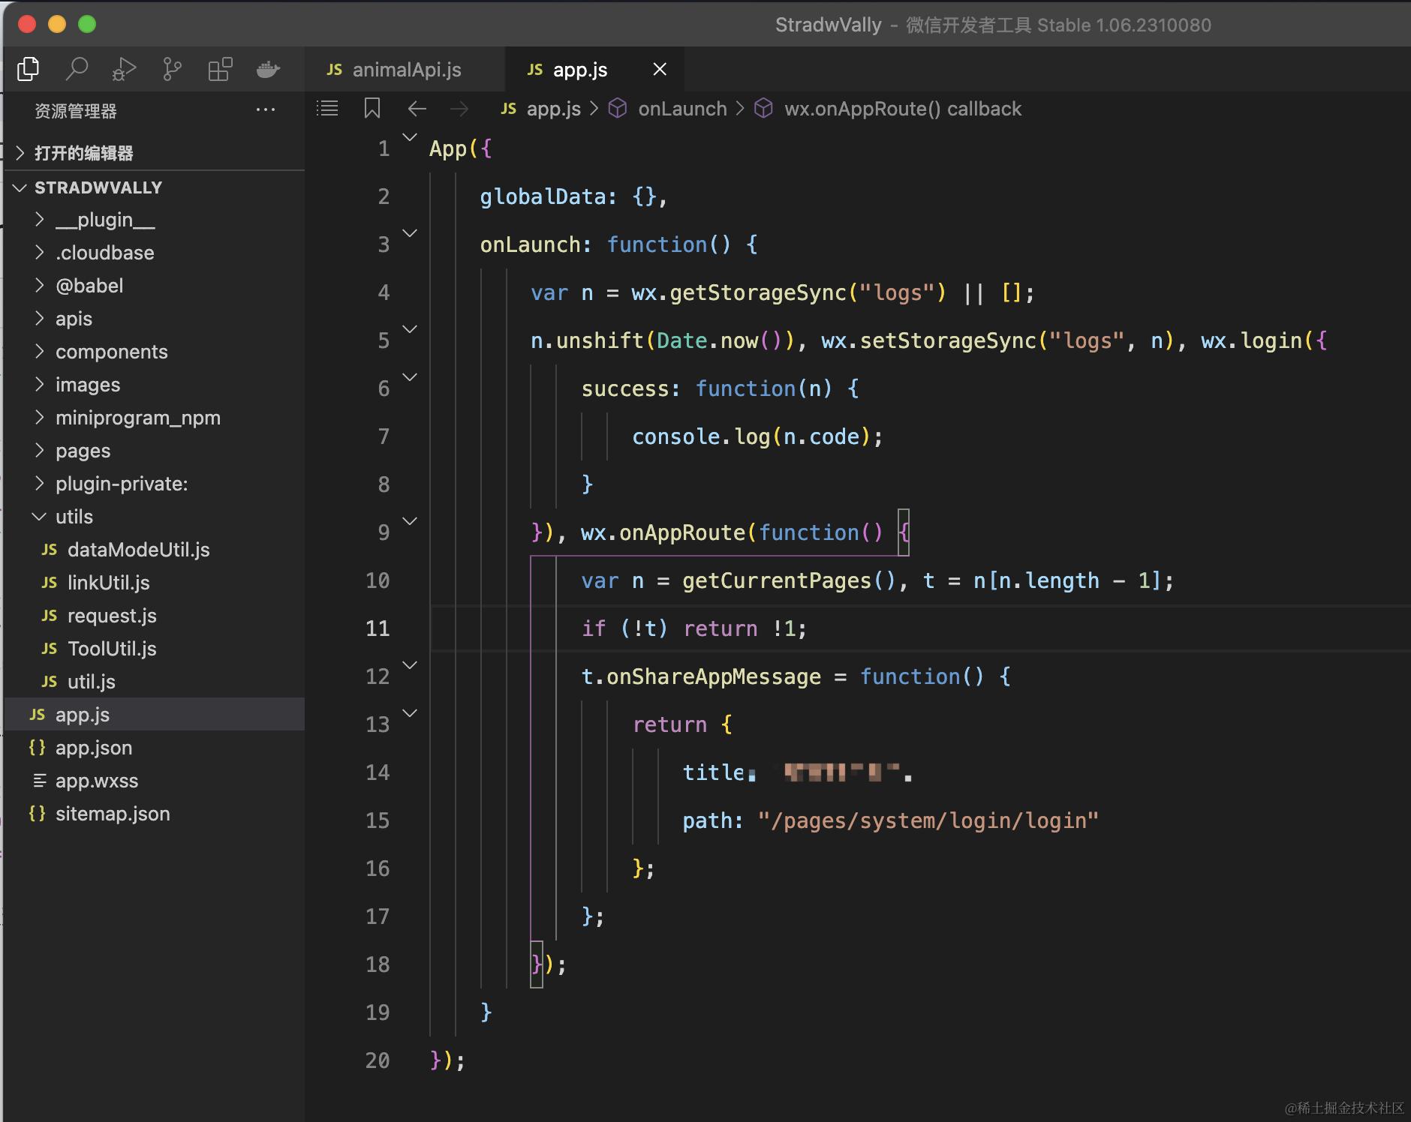The width and height of the screenshot is (1411, 1122).
Task: Click the outline list icon beside bookmark
Action: click(x=327, y=109)
